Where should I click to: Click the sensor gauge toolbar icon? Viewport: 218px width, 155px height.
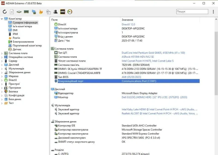70,12
